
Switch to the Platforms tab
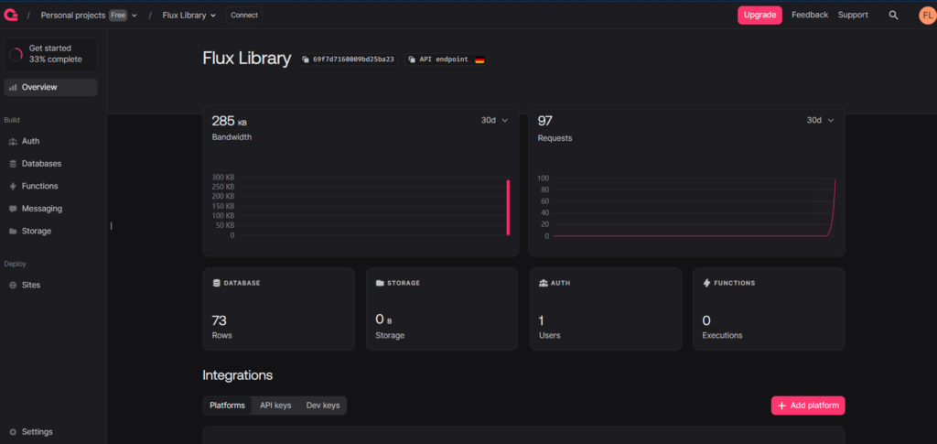(227, 406)
